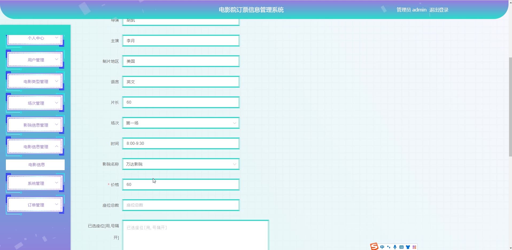Expand the 电影类型管理 sidebar menu
This screenshot has width=512, height=250.
coord(35,81)
